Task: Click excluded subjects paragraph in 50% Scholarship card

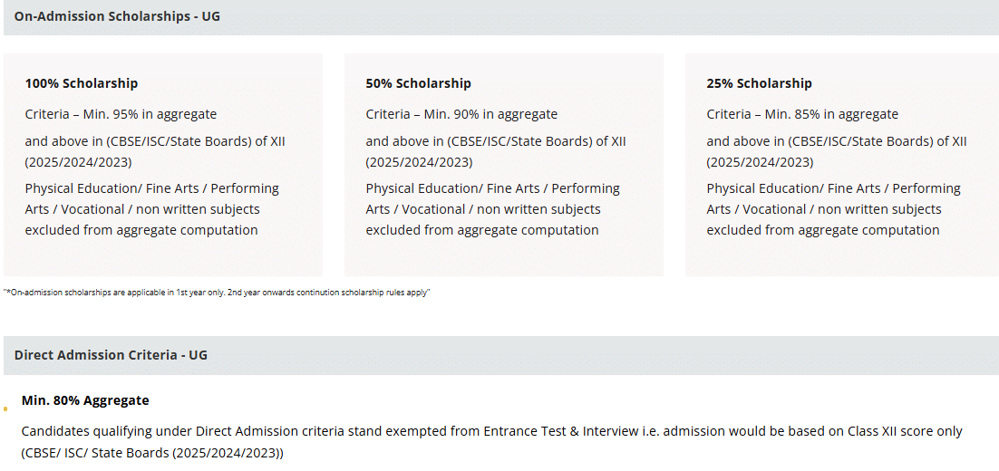Action: click(x=492, y=209)
